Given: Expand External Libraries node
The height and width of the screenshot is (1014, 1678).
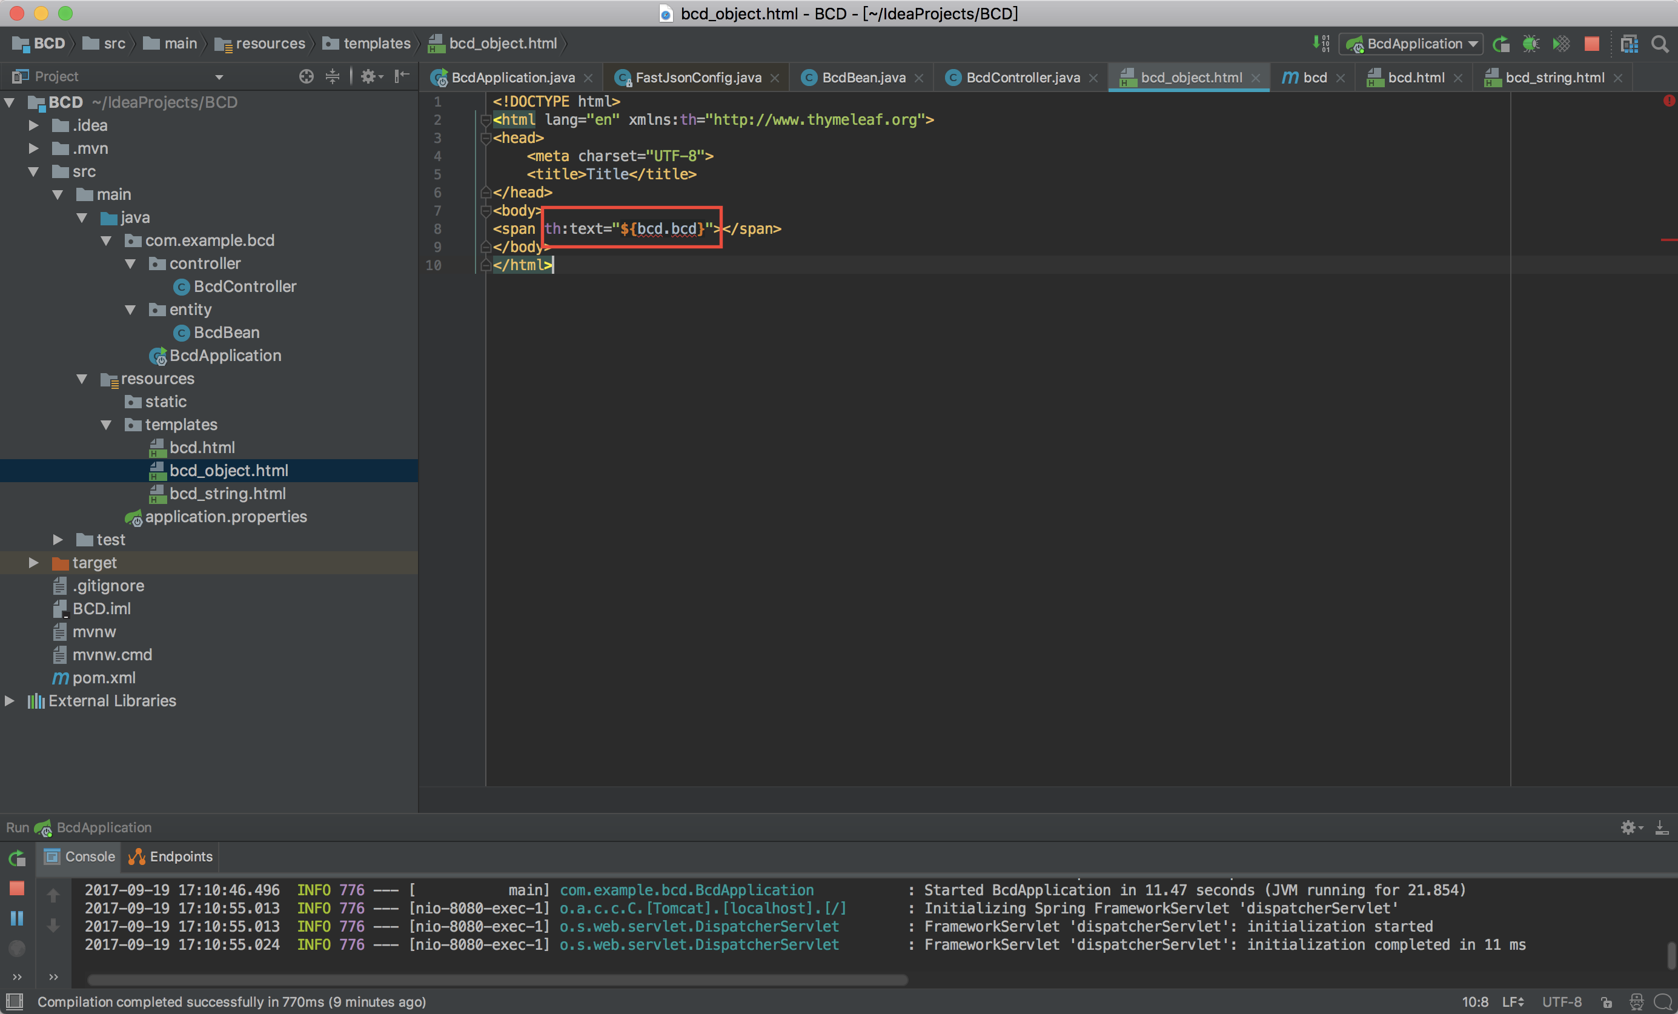Looking at the screenshot, I should coord(10,701).
